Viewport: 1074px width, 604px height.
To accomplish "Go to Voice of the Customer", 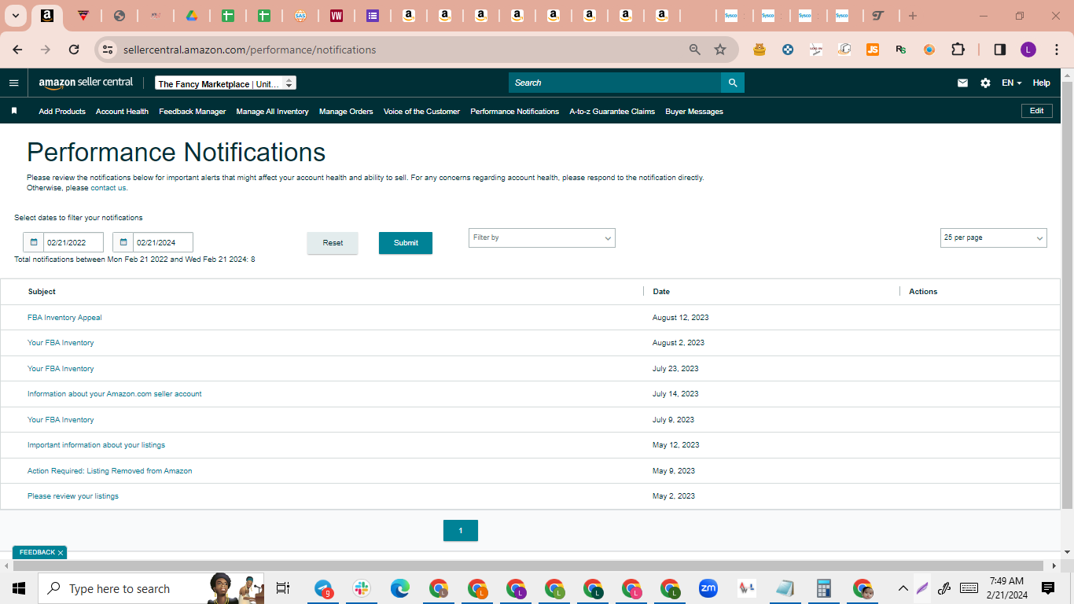I will (x=421, y=112).
